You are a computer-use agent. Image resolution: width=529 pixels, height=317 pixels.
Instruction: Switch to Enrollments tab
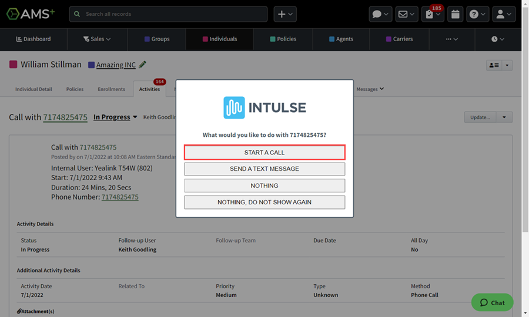[x=111, y=89]
